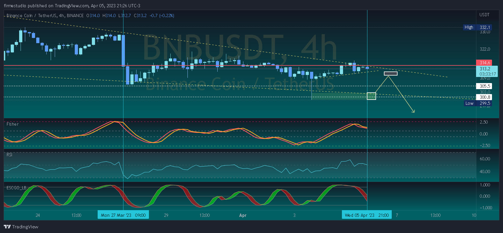
Task: Select the 300.8 price level label
Action: click(x=484, y=97)
